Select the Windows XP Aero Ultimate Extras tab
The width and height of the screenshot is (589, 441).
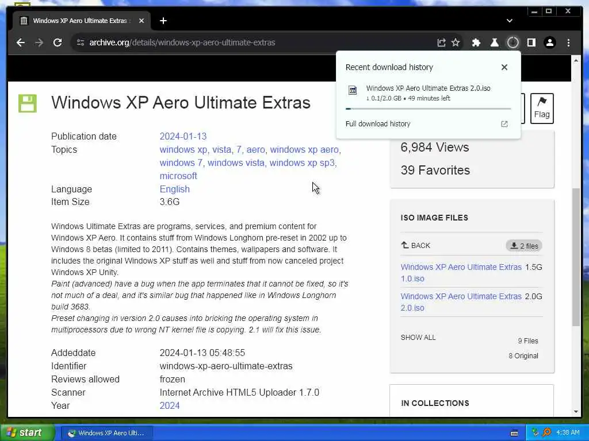coord(82,21)
